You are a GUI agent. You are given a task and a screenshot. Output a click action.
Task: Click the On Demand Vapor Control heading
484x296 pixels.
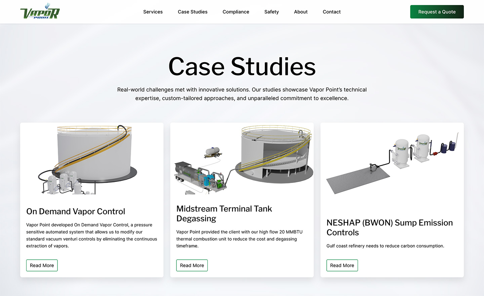(76, 212)
